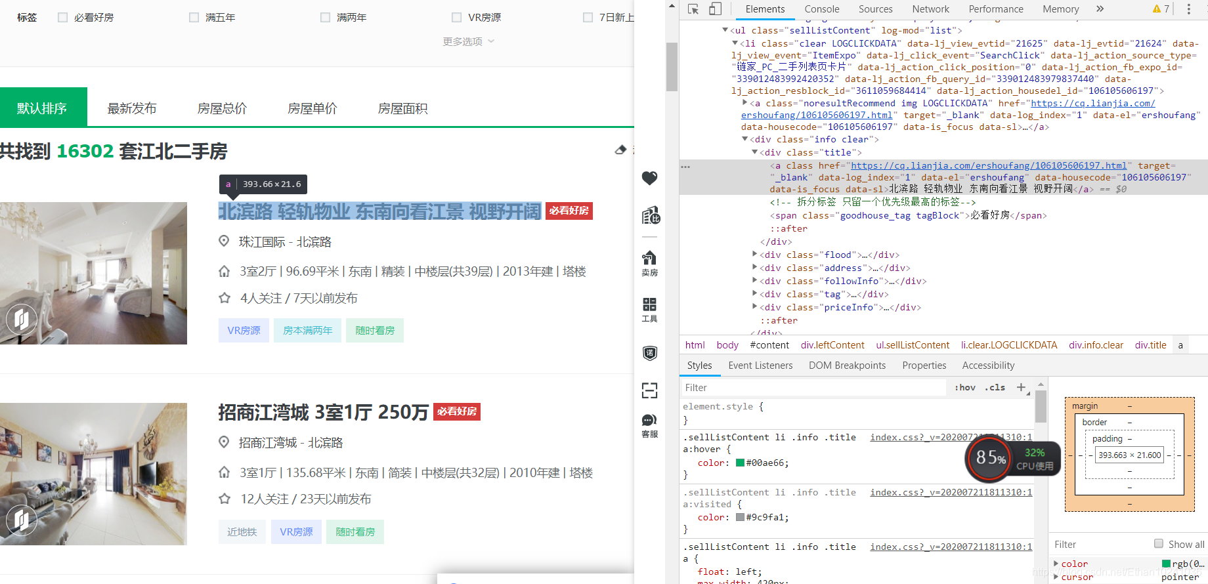Open listing 招商江湾城 3室1厅 250万

click(323, 412)
